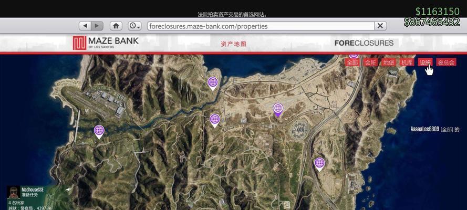Select the 会所 filter
This screenshot has width=467, height=210.
click(x=370, y=62)
